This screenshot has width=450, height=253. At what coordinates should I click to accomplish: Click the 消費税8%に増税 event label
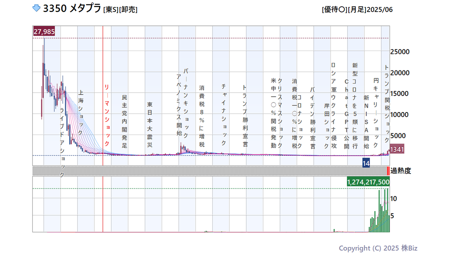(202, 116)
